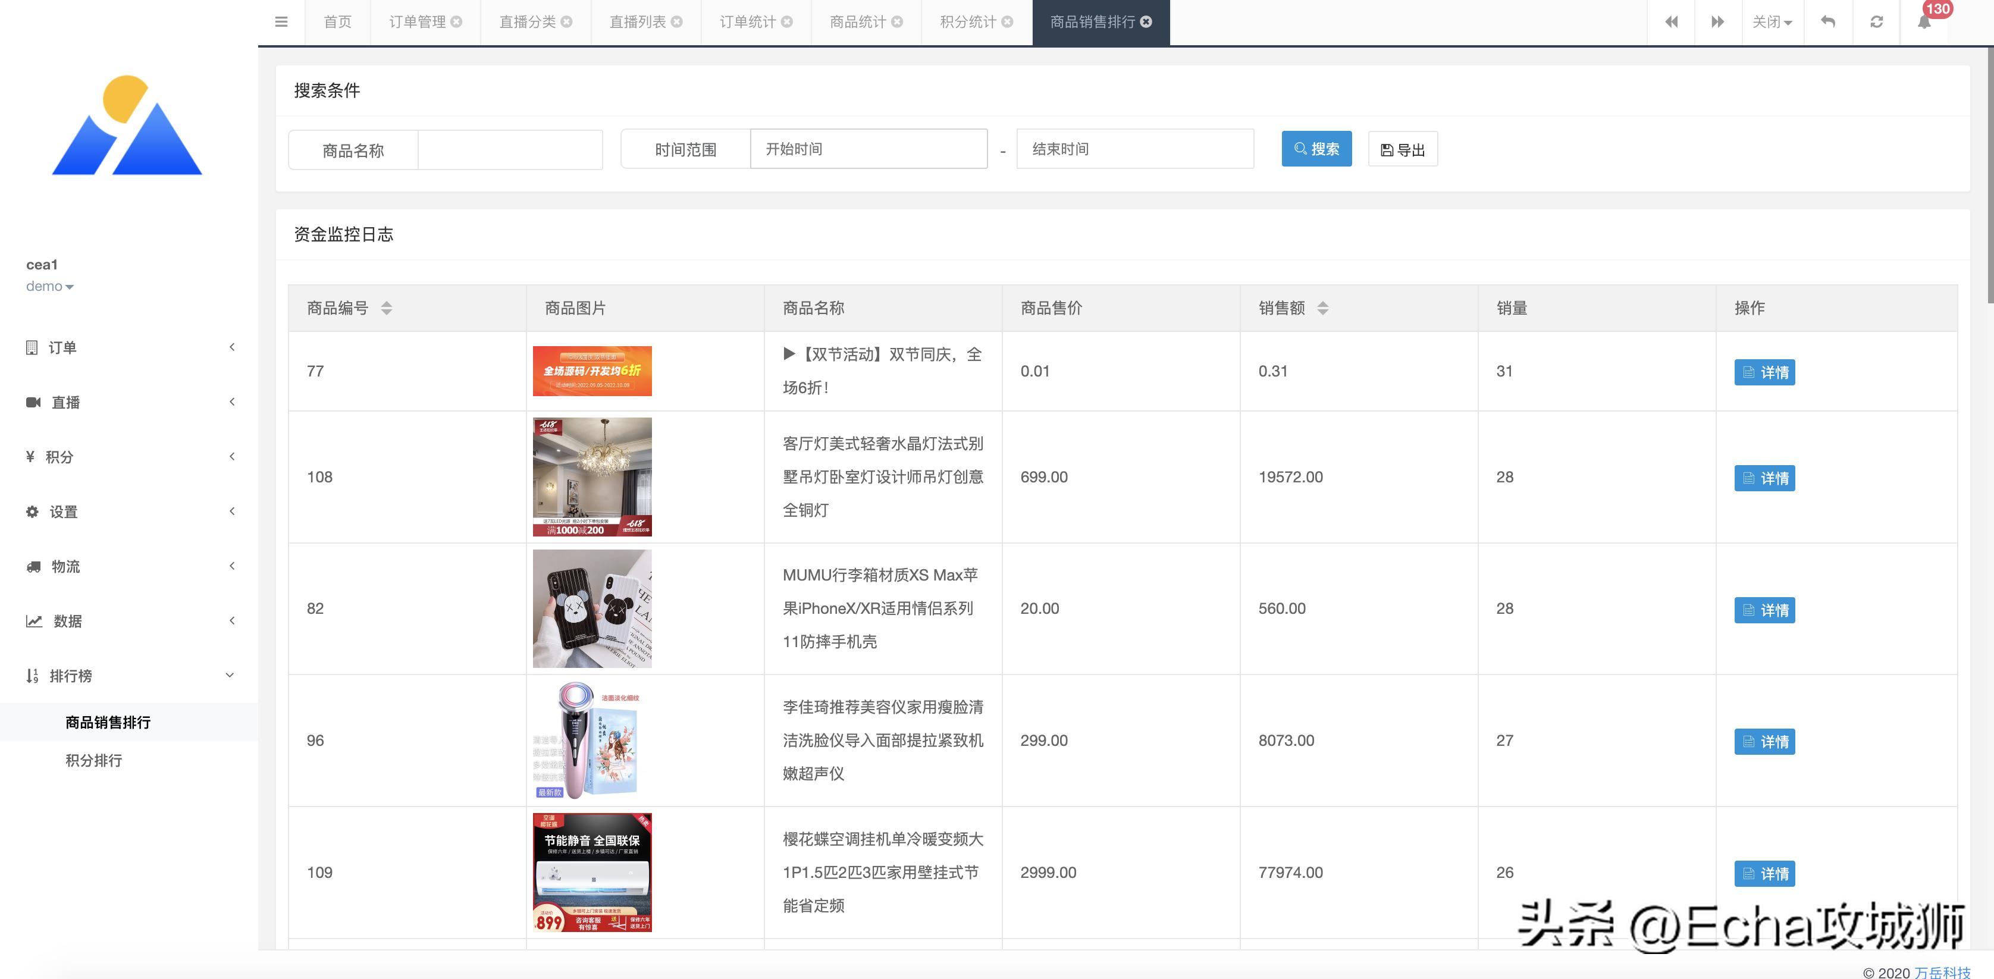This screenshot has height=979, width=1994.
Task: Toggle the sidebar with the hamburger icon
Action: click(x=281, y=21)
